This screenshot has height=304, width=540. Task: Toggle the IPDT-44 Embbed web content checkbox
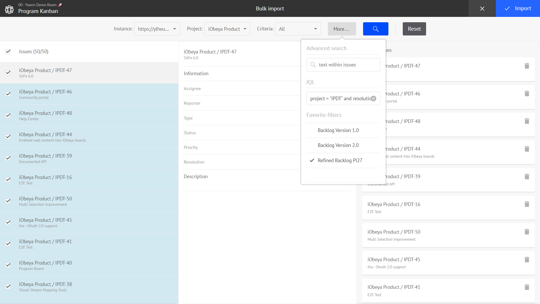[x=8, y=137]
